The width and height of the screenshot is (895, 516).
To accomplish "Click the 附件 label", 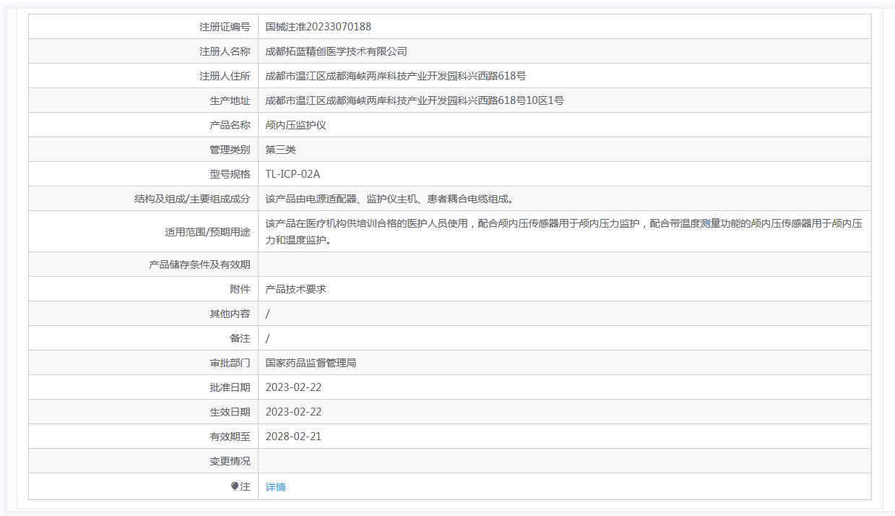I will pyautogui.click(x=240, y=289).
